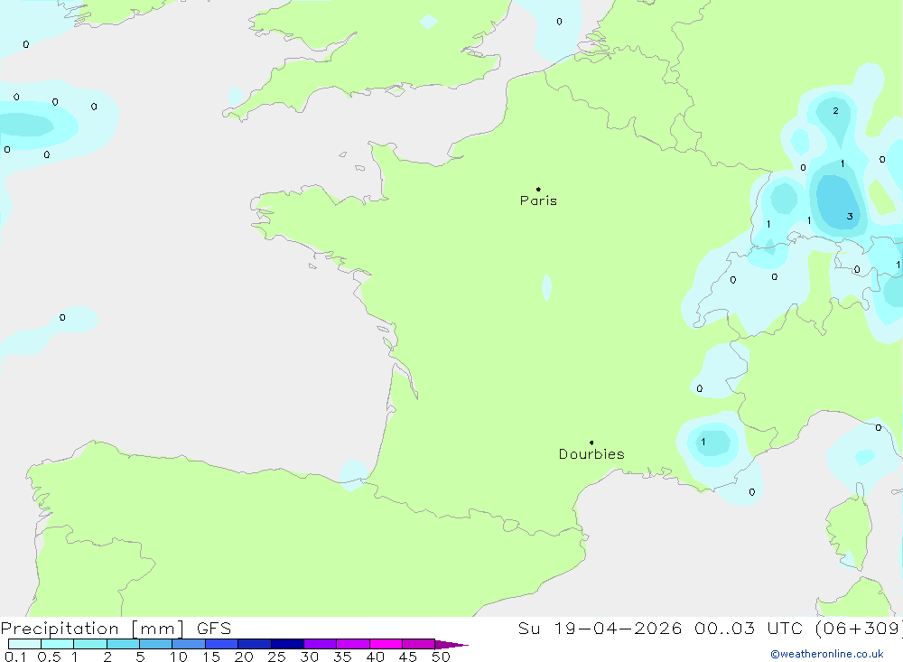Click the Paris city label
The height and width of the screenshot is (662, 903).
[538, 200]
